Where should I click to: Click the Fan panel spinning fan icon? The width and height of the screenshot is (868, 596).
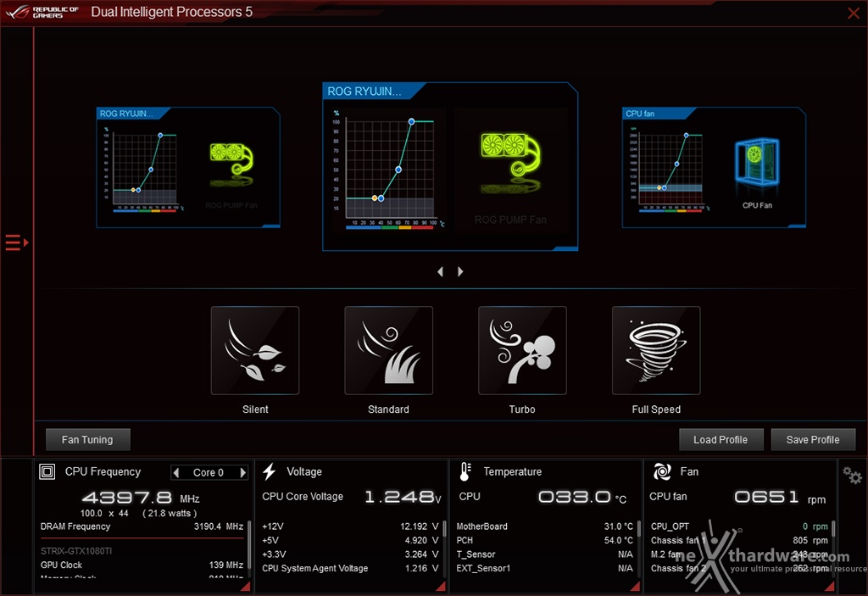662,472
